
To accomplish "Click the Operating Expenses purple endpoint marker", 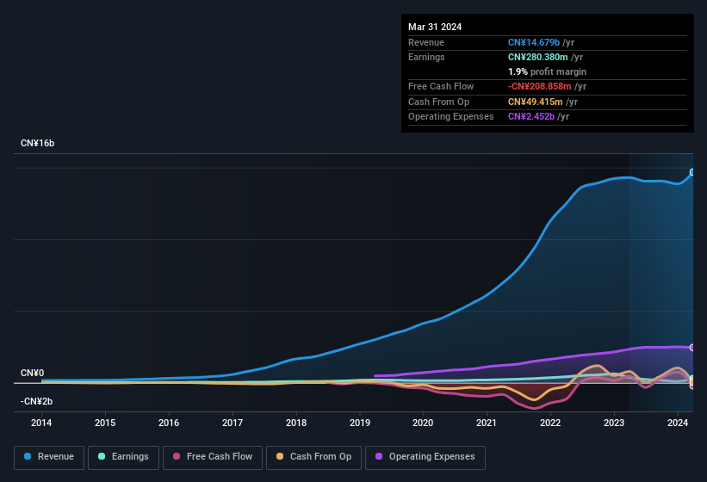I will (692, 348).
